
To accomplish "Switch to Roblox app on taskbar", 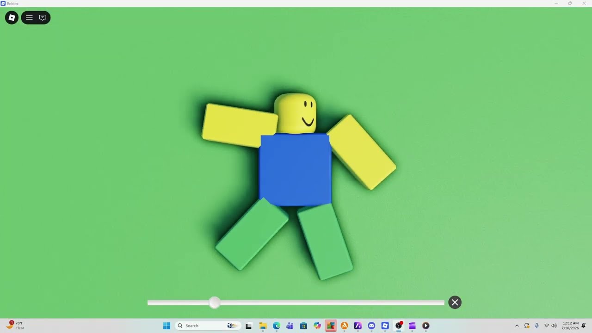I will [x=385, y=326].
